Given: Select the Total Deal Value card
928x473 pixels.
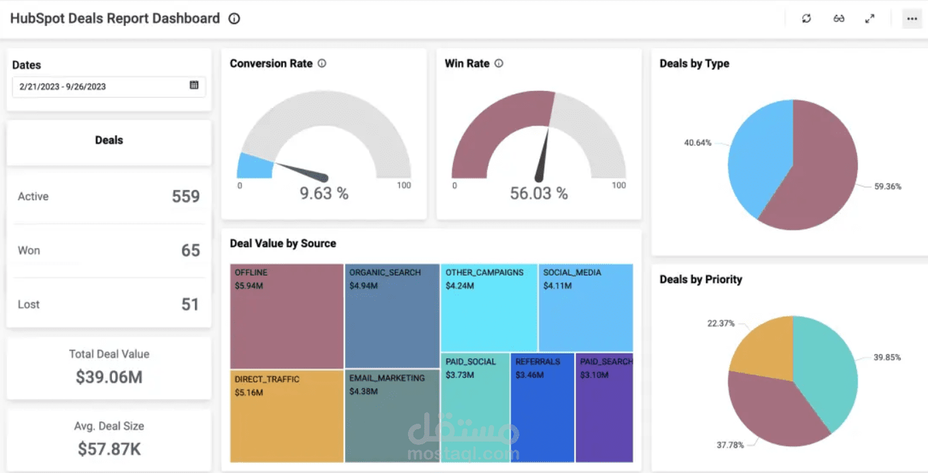Looking at the screenshot, I should click(x=108, y=367).
